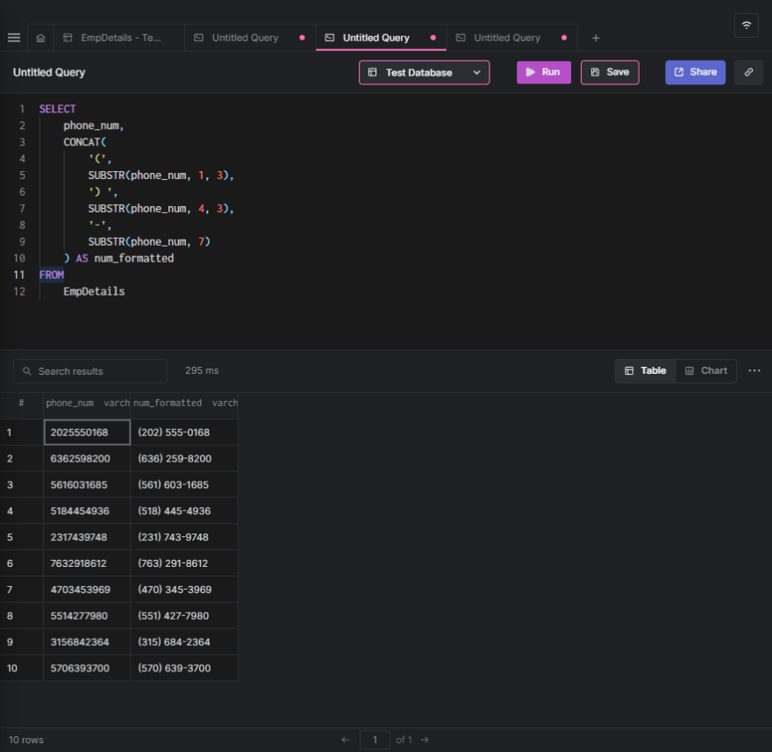Screen dimensions: 772x752
Task: Switch to the EmpDetails table tab
Action: click(118, 38)
